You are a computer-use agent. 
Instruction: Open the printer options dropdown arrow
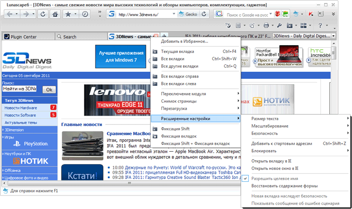click(273, 25)
